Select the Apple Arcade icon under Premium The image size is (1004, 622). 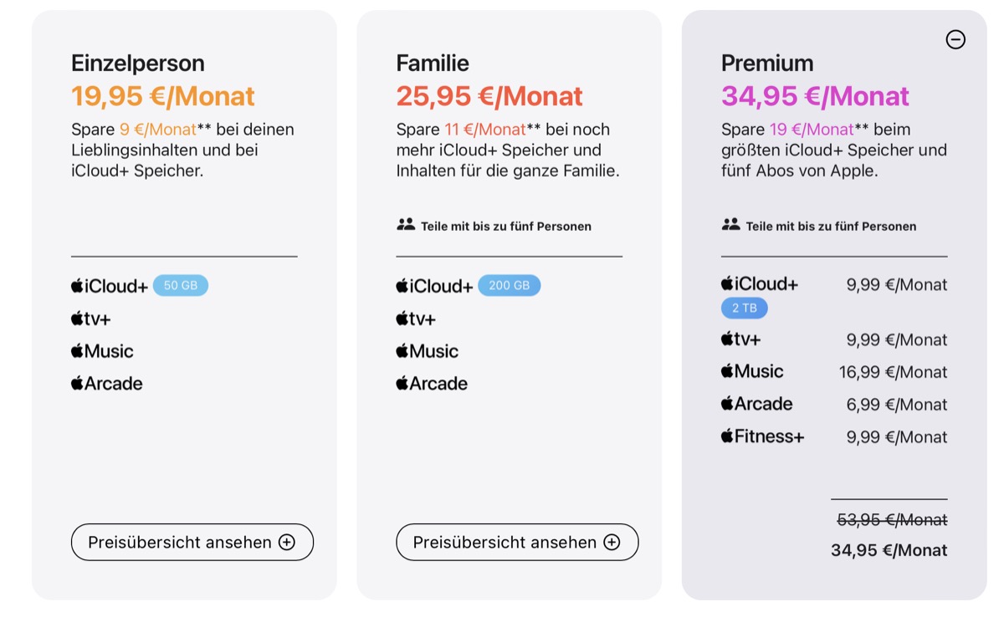pos(729,403)
